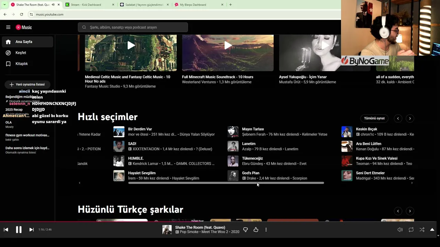Open fitness gym workout playlist
The width and height of the screenshot is (440, 247).
(27, 137)
